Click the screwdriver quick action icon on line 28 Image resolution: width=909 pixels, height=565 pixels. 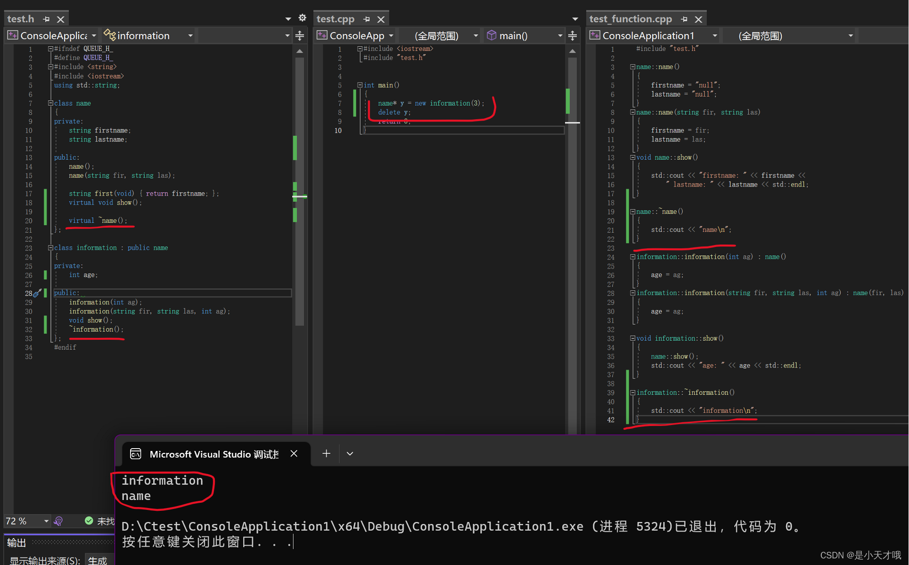pos(38,293)
